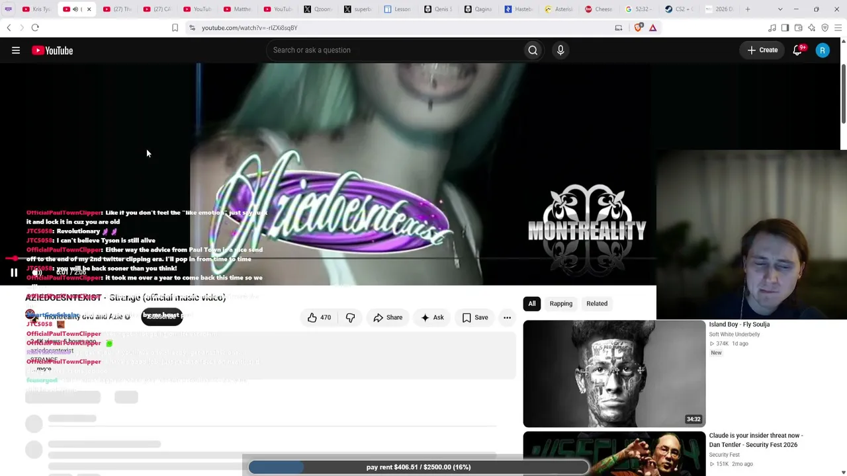Bookmark this page from the address bar

(x=175, y=28)
